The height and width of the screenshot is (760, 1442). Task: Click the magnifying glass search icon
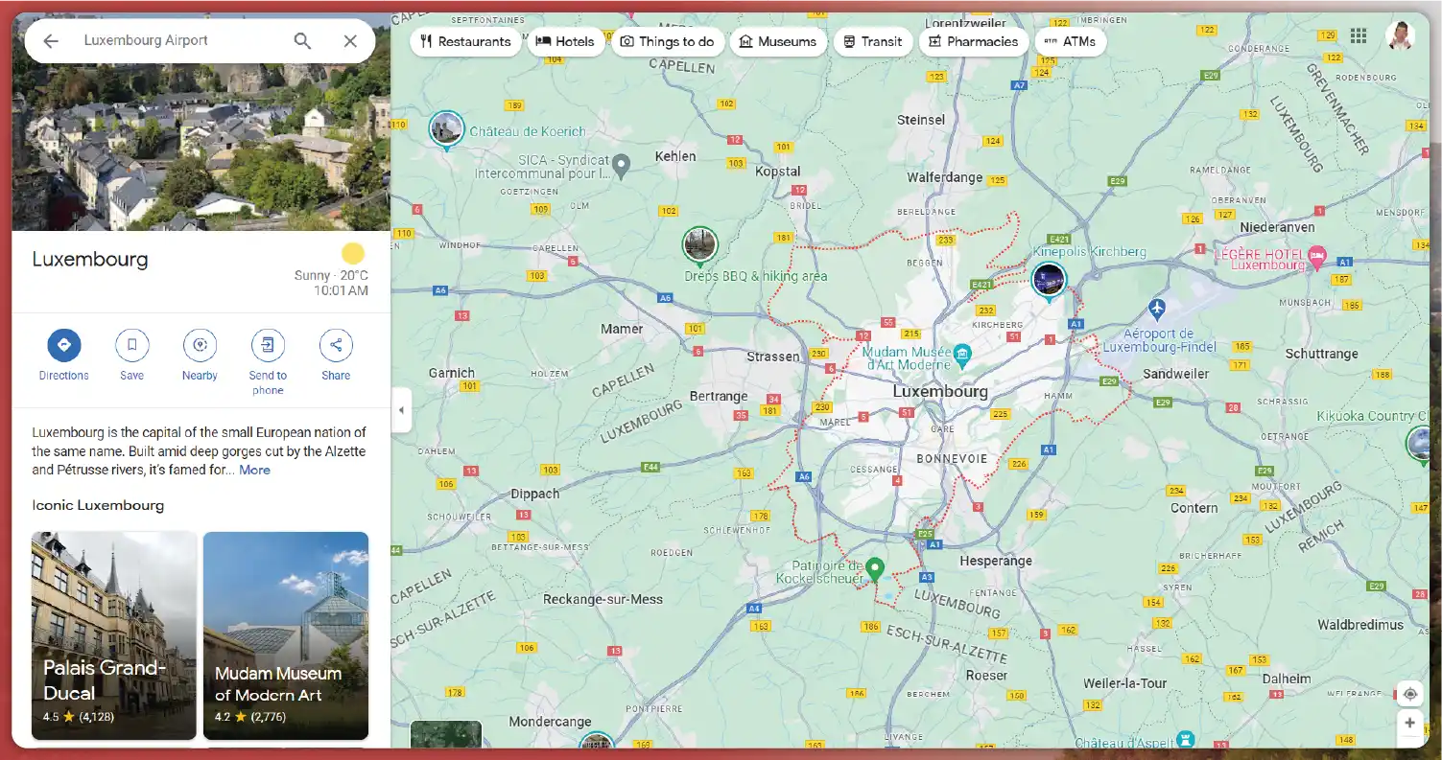(x=302, y=41)
